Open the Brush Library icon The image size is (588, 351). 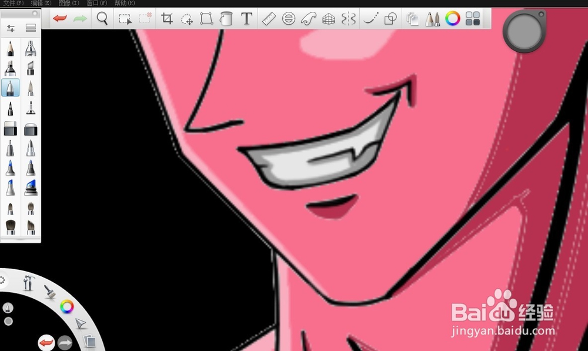point(31,28)
